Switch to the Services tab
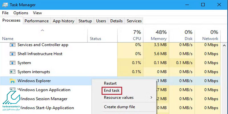The width and height of the screenshot is (228, 114). (x=134, y=21)
